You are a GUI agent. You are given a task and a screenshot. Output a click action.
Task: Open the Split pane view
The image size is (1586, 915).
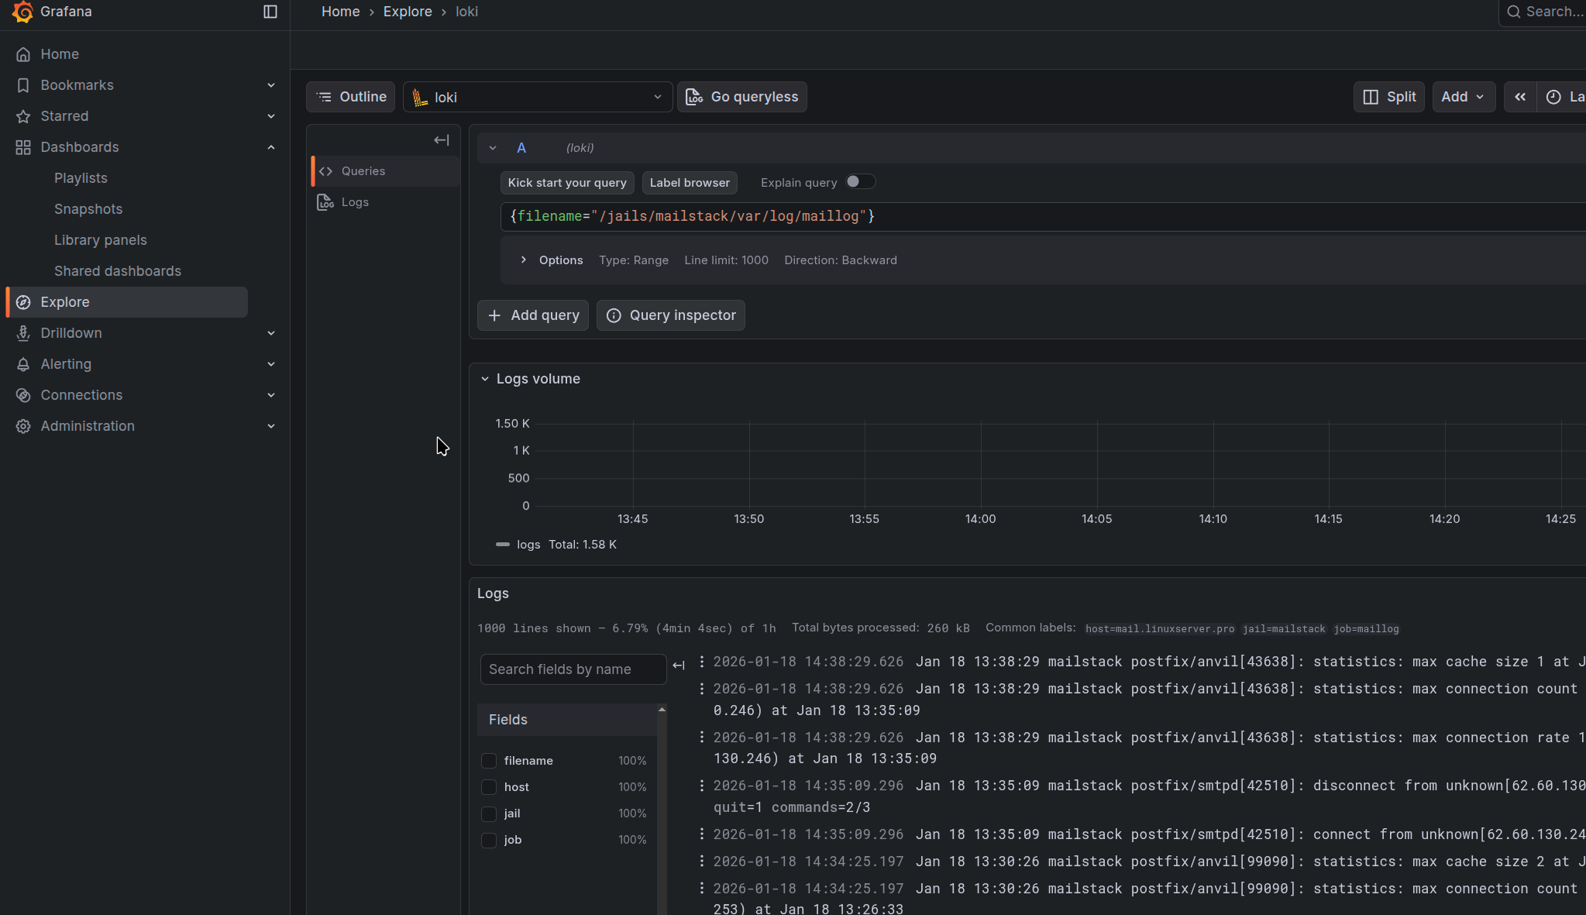tap(1388, 97)
